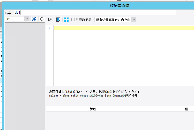Click the 共享数据集 label text
This screenshot has height=130, width=194.
(83, 20)
